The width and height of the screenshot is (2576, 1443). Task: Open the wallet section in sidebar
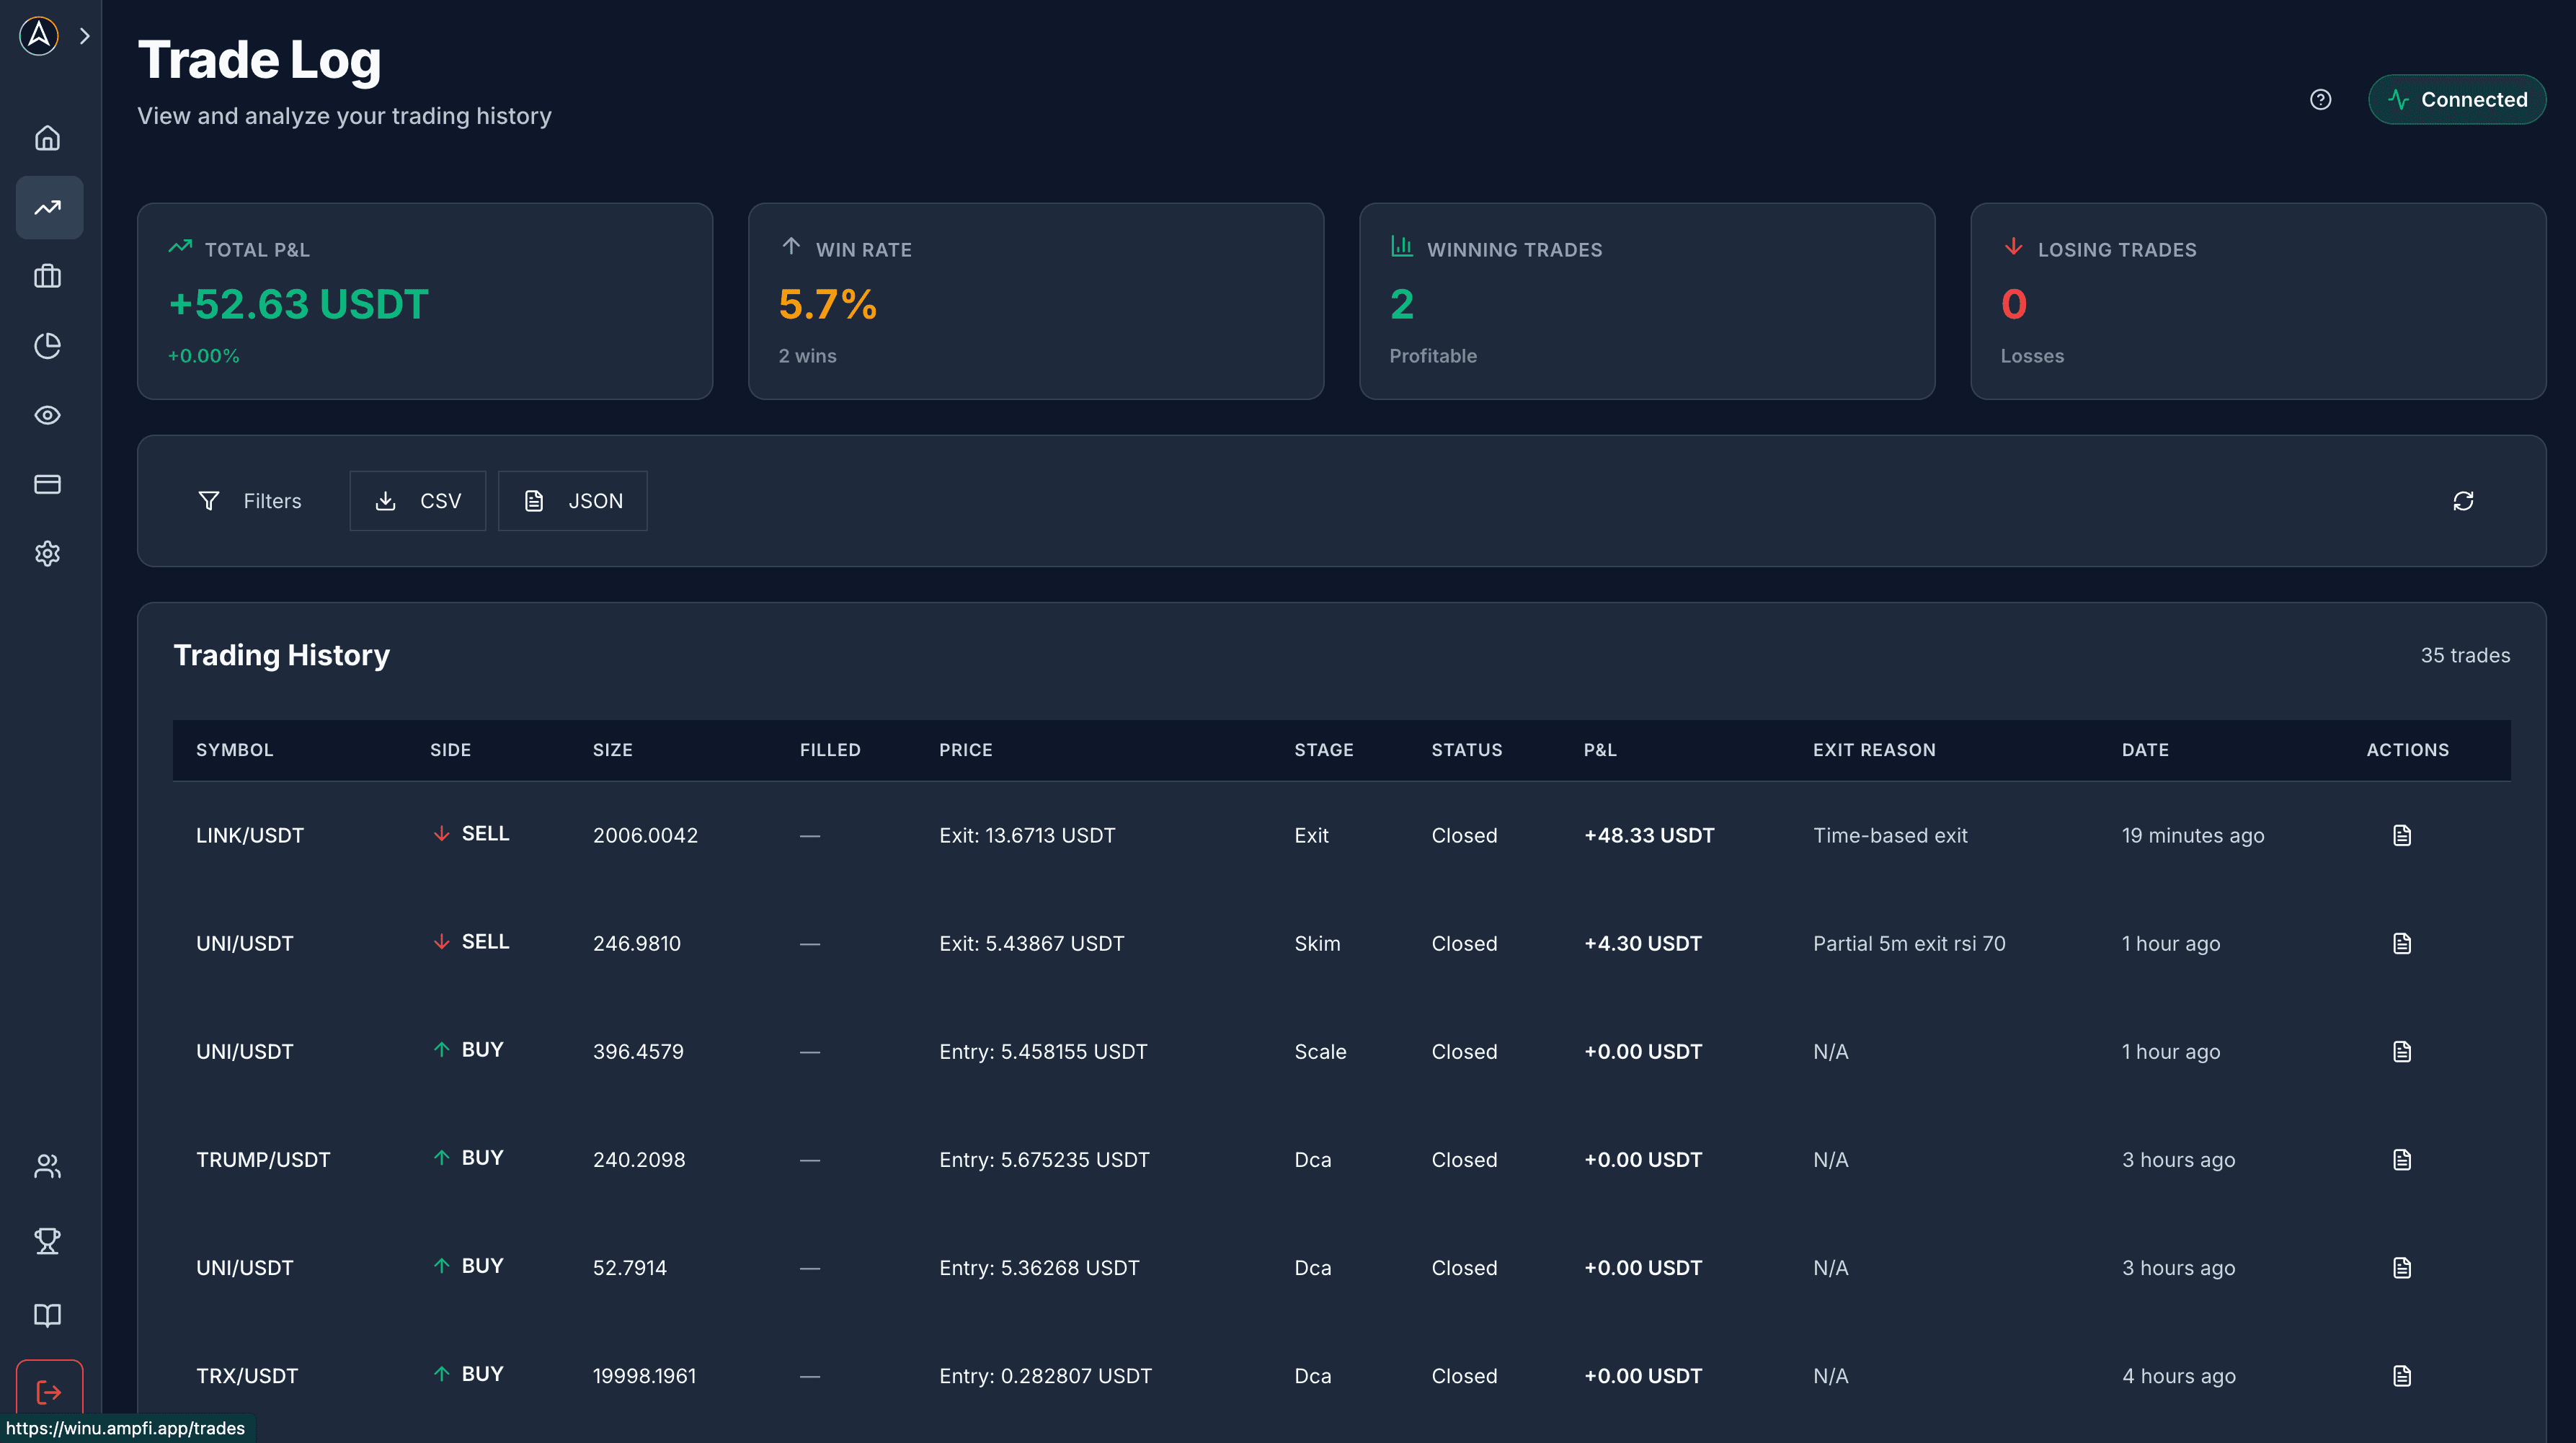(x=48, y=484)
